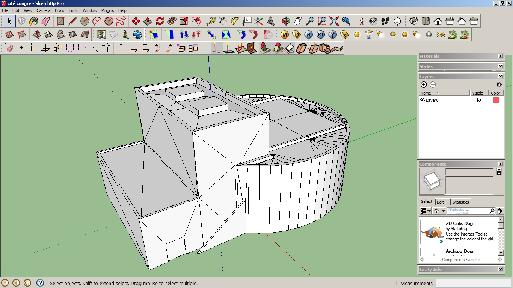Viewport: 513px width, 288px height.
Task: Select the Eraser tool
Action: 46,21
